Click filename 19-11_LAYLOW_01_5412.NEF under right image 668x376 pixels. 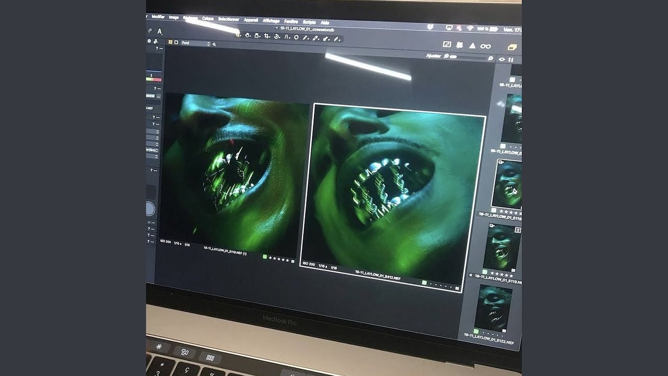378,276
